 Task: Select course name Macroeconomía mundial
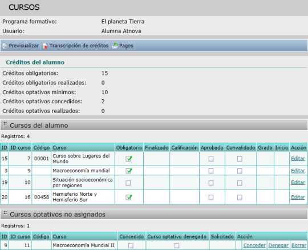click(81, 171)
